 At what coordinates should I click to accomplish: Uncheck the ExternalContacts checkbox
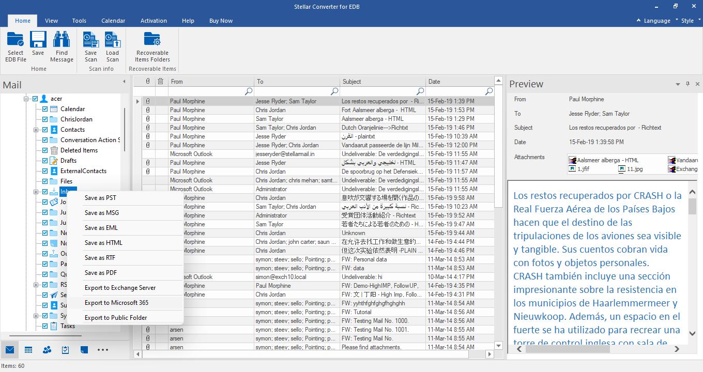click(45, 171)
